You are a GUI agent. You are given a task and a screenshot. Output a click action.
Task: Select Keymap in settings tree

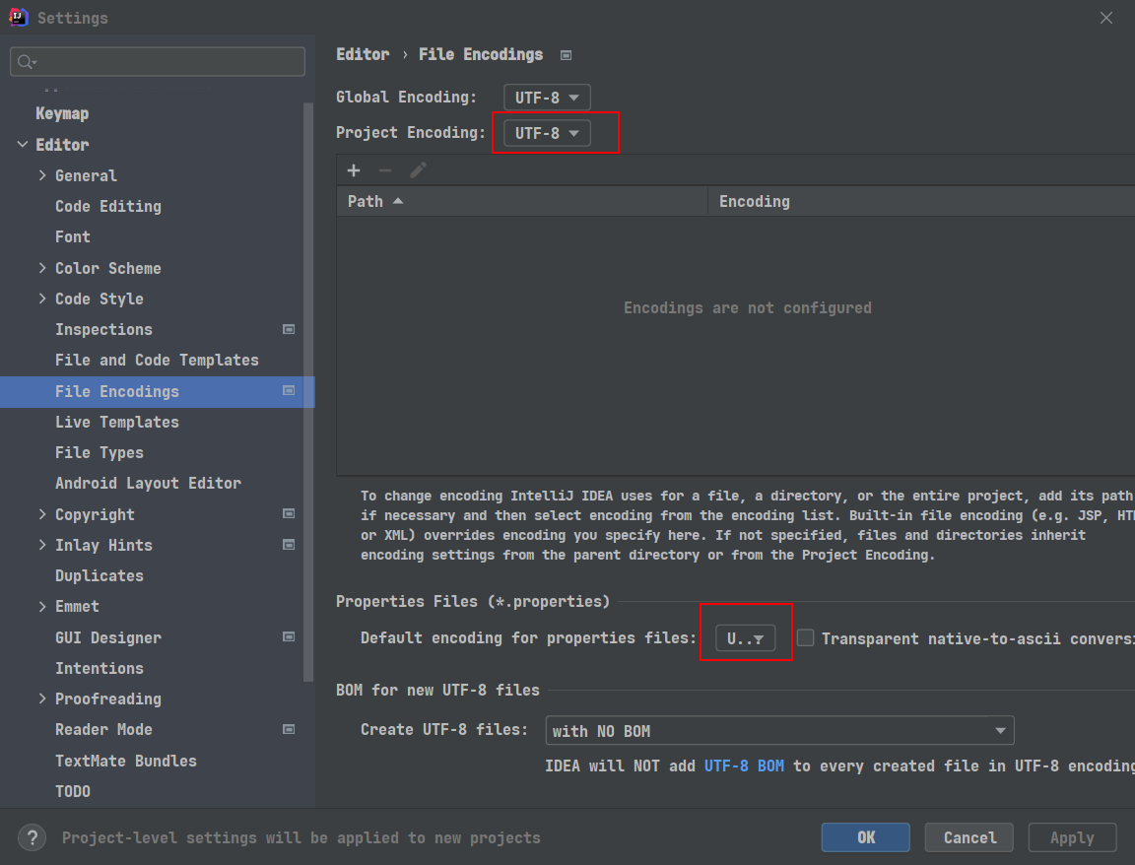[x=62, y=113]
